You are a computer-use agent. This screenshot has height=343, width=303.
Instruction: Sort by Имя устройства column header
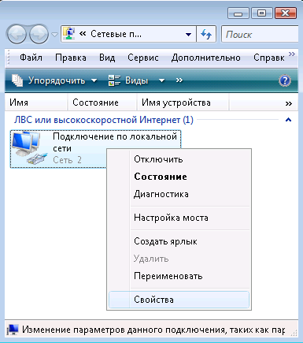183,103
